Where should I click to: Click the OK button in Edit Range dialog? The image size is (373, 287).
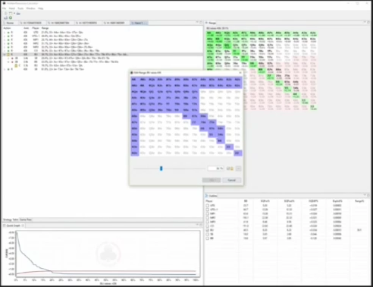(x=212, y=180)
